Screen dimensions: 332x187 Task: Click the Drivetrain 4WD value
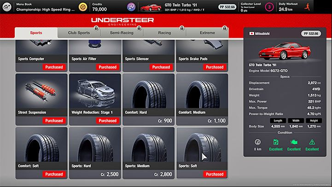tap(316, 89)
